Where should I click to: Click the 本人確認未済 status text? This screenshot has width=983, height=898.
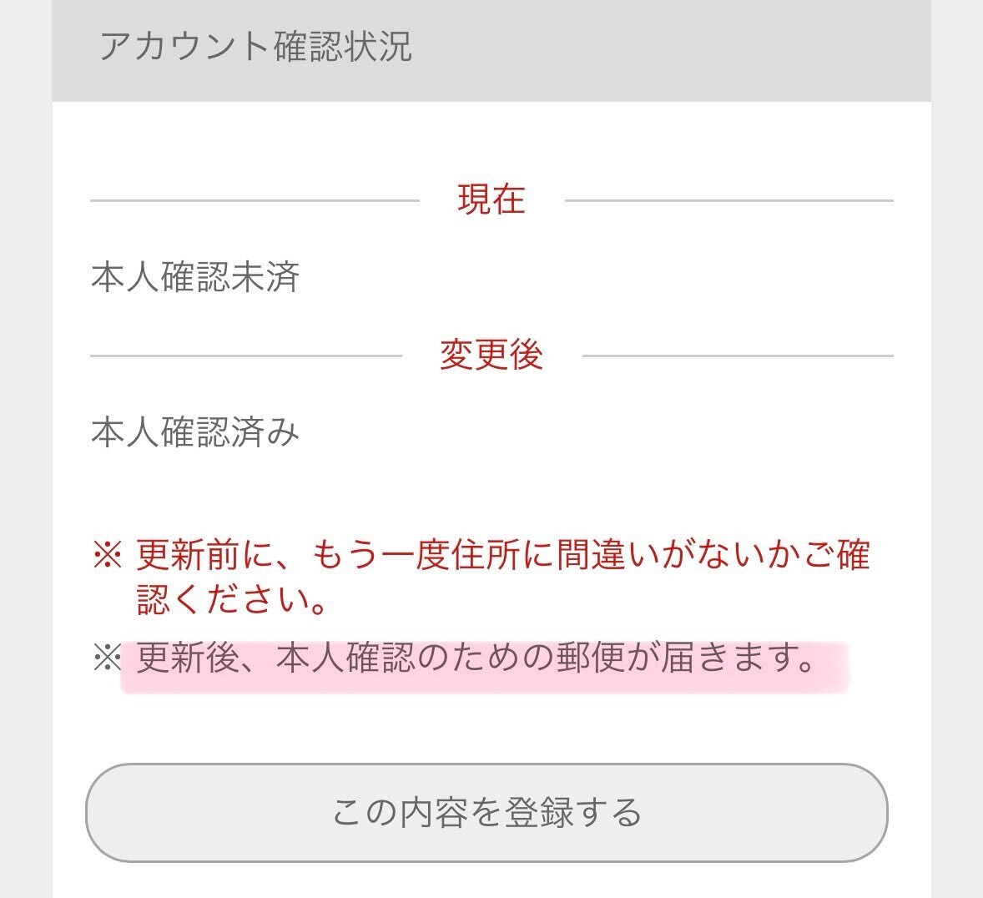[x=195, y=277]
